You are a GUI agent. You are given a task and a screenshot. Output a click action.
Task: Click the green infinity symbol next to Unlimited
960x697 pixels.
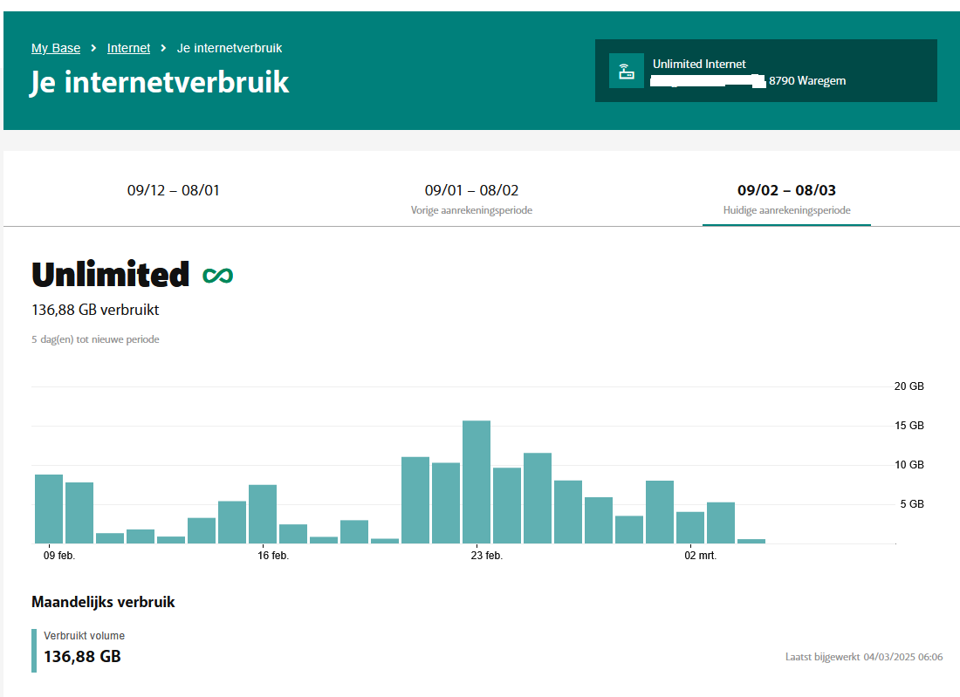218,276
